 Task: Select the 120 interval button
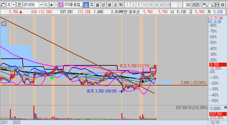tap(167, 5)
